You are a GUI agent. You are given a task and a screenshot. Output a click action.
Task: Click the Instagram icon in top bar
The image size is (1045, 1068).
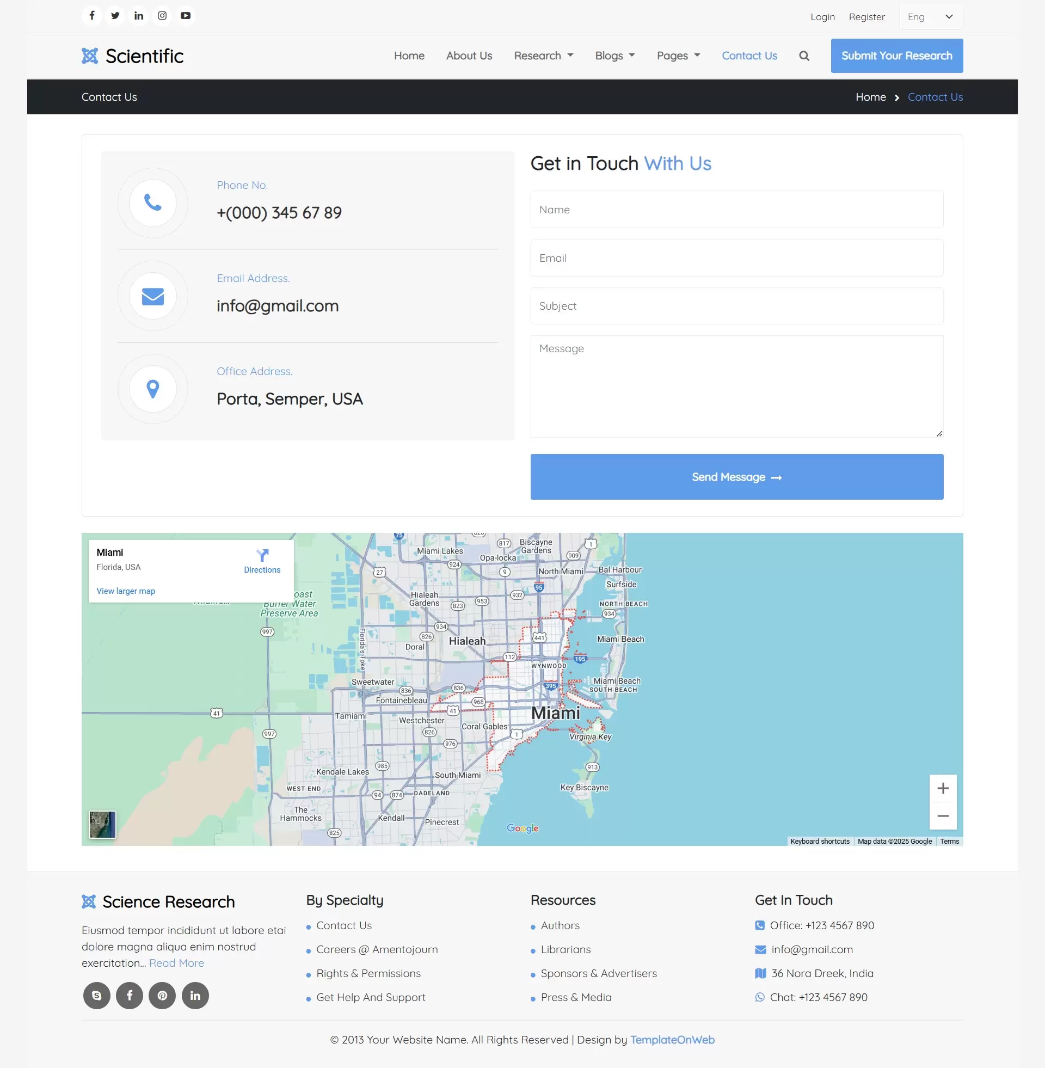pyautogui.click(x=162, y=15)
